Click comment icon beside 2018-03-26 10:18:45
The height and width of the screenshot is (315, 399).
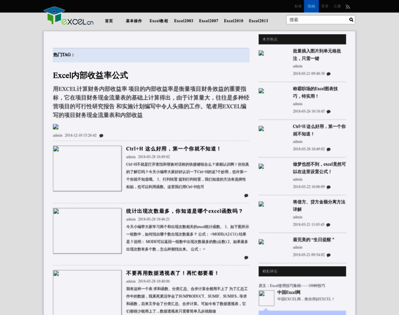coord(329,111)
